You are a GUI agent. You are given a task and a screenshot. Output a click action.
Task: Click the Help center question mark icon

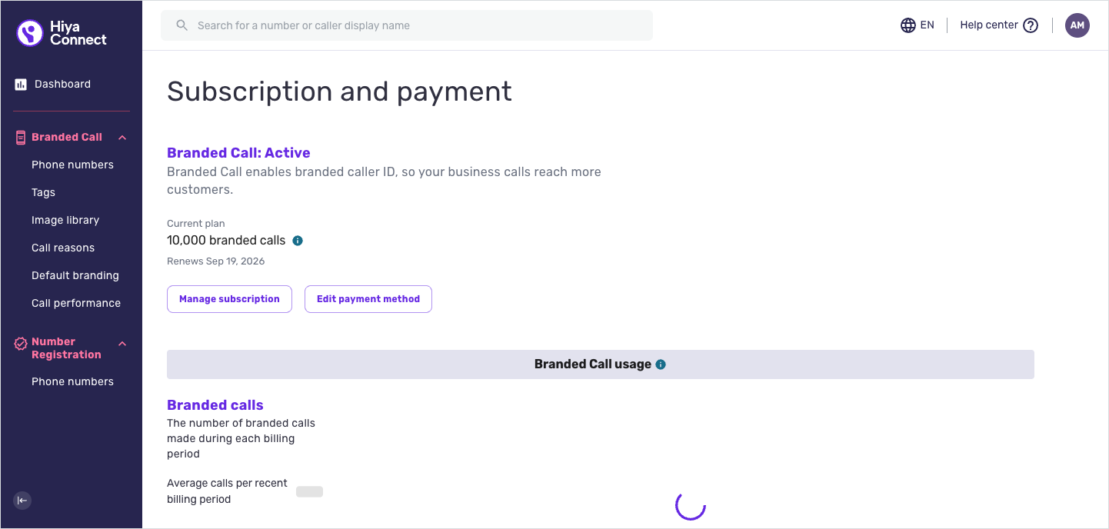[x=1031, y=25]
